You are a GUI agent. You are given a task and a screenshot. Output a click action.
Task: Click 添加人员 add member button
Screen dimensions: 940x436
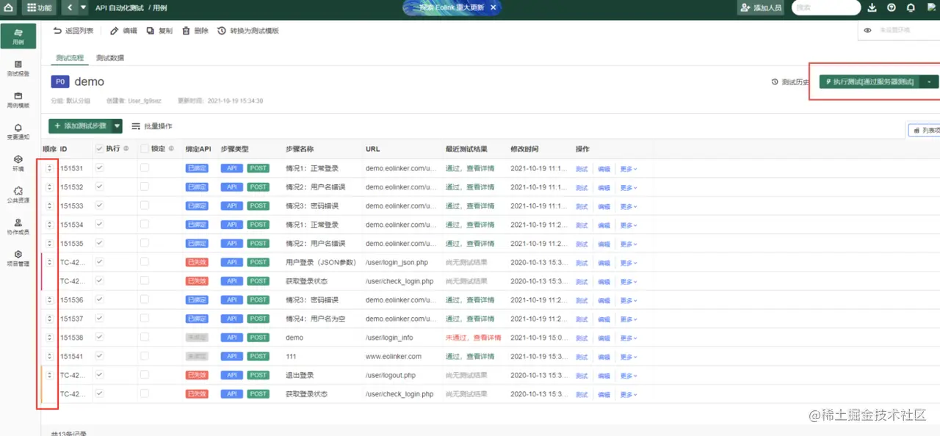click(x=762, y=7)
